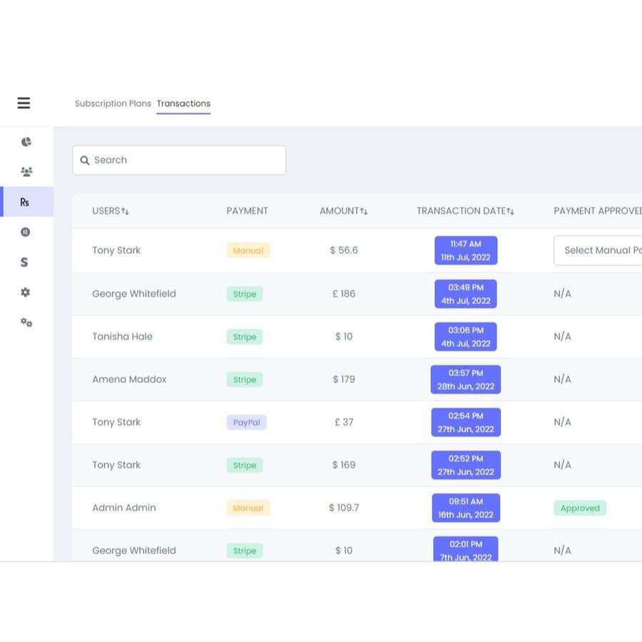Sort by the USERS column arrows
The height and width of the screenshot is (642, 642).
pos(125,211)
